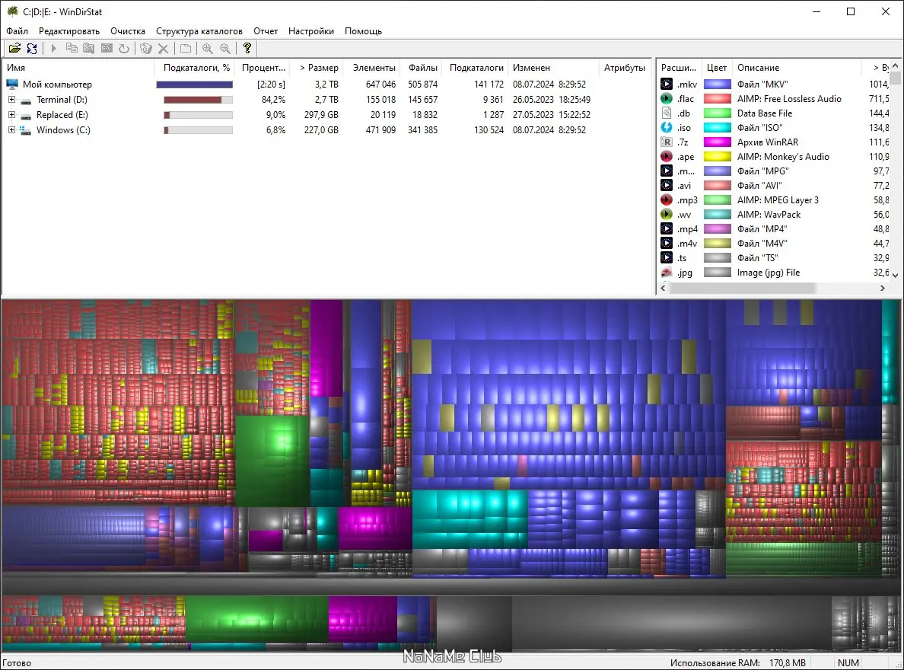Click the large green block in treemap
Viewport: 904px width, 670px height.
273,461
